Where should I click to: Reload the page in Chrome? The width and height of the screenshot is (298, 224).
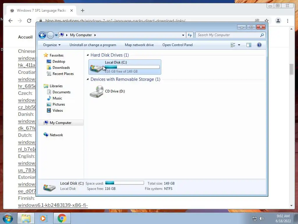(x=29, y=21)
